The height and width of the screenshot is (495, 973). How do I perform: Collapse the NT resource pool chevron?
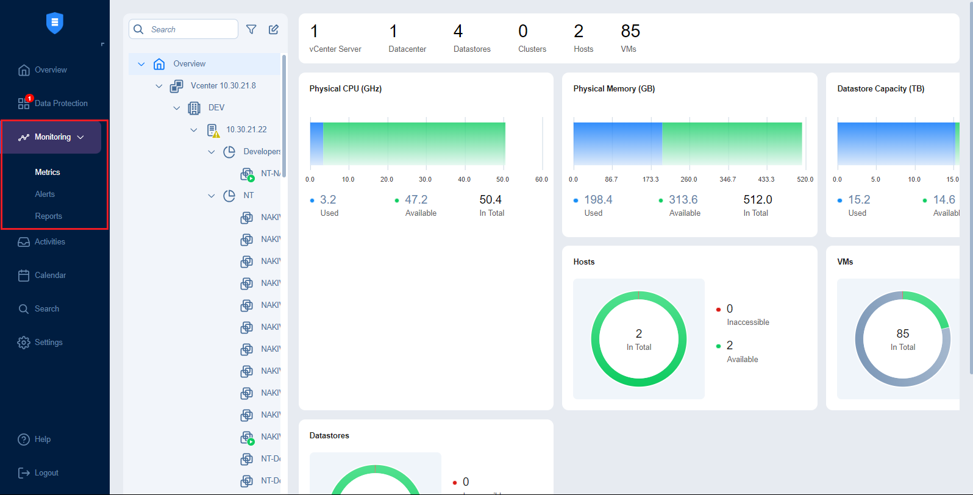click(x=212, y=196)
